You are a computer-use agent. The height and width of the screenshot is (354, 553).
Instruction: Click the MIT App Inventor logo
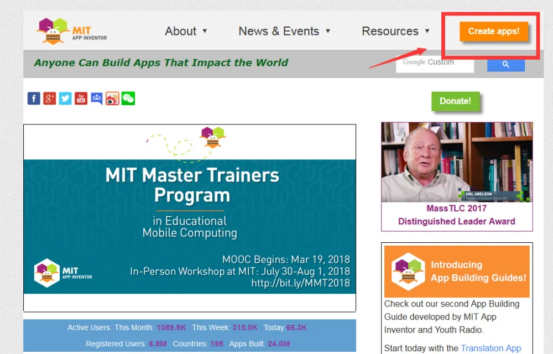tap(71, 31)
